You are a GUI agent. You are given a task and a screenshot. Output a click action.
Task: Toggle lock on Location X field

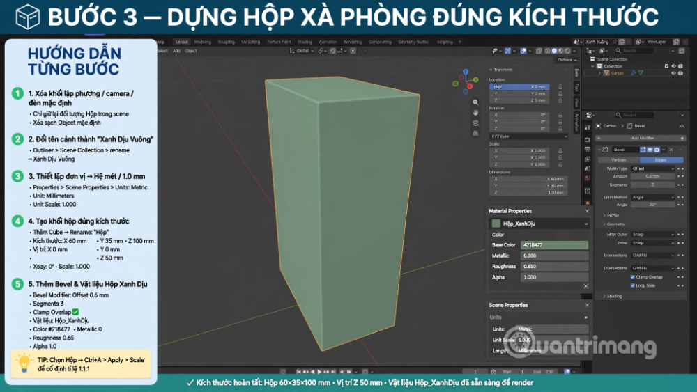(x=560, y=87)
